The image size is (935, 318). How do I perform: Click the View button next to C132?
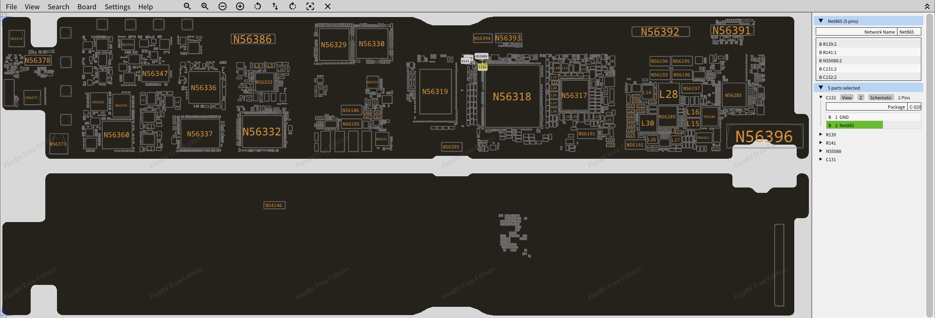(x=847, y=97)
